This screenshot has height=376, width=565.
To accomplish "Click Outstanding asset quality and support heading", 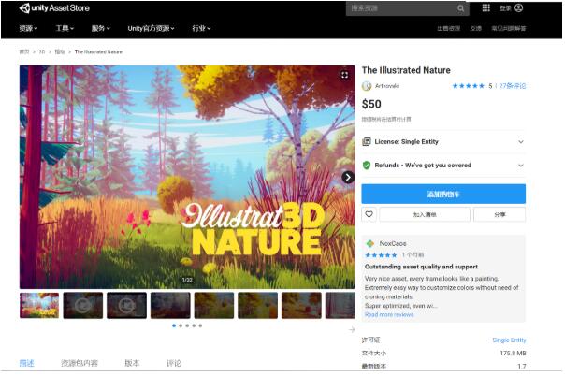I will point(421,267).
